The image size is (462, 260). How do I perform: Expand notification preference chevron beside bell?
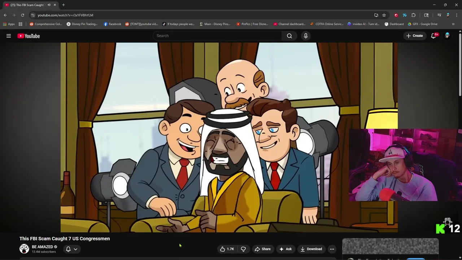point(75,249)
